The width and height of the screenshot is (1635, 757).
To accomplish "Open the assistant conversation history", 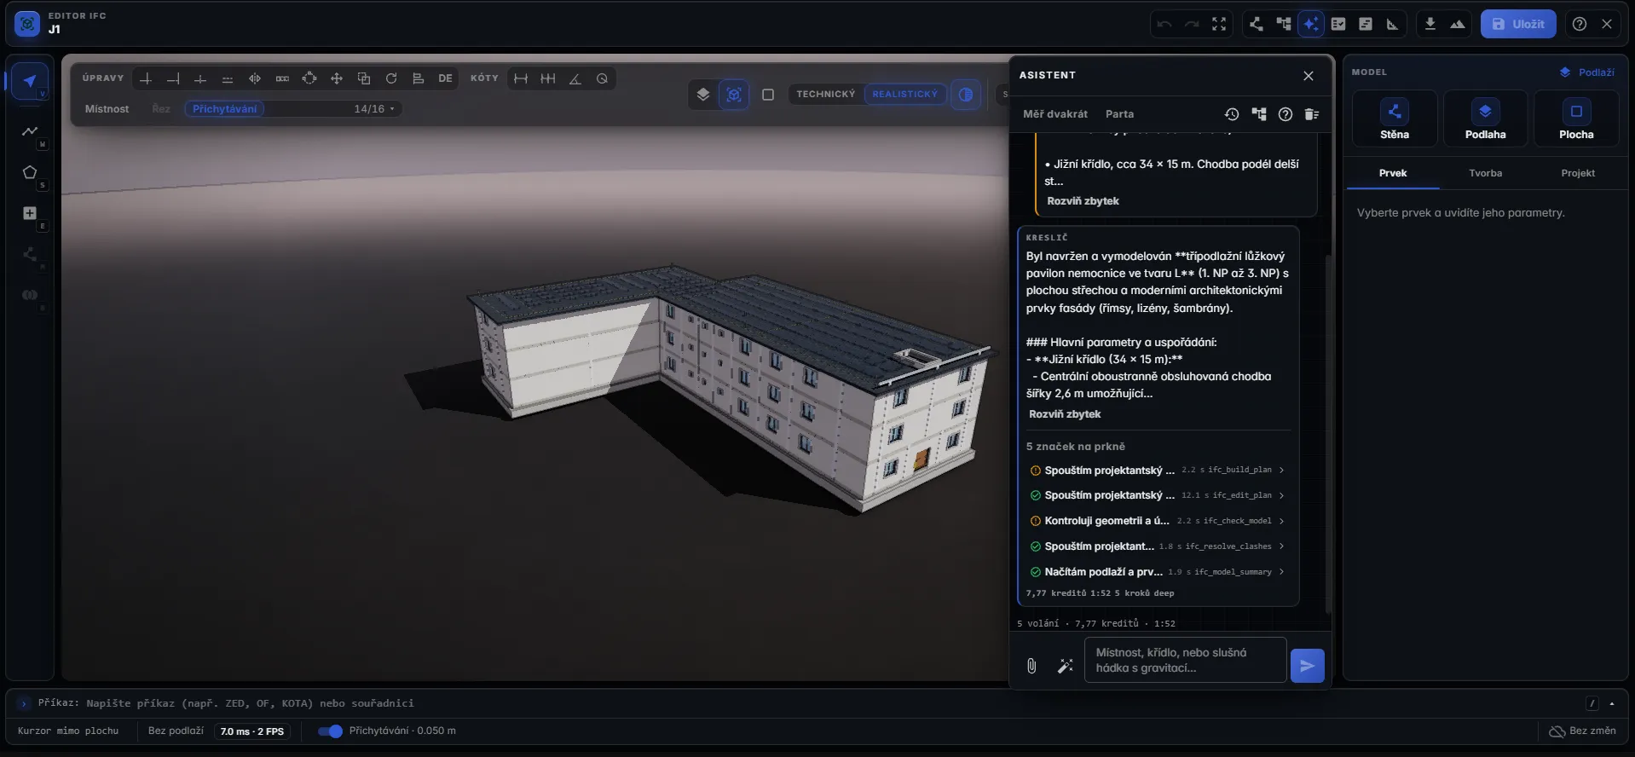I will [x=1232, y=114].
